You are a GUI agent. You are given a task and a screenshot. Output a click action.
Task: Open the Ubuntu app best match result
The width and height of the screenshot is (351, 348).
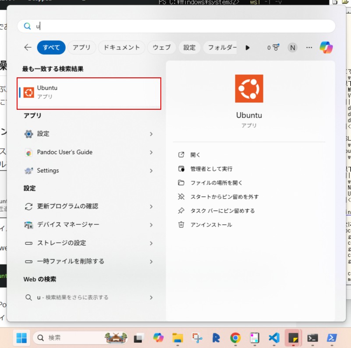tap(89, 92)
